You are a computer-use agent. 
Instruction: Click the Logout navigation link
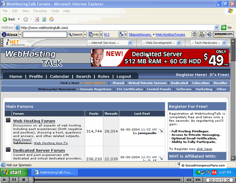pos(124,77)
